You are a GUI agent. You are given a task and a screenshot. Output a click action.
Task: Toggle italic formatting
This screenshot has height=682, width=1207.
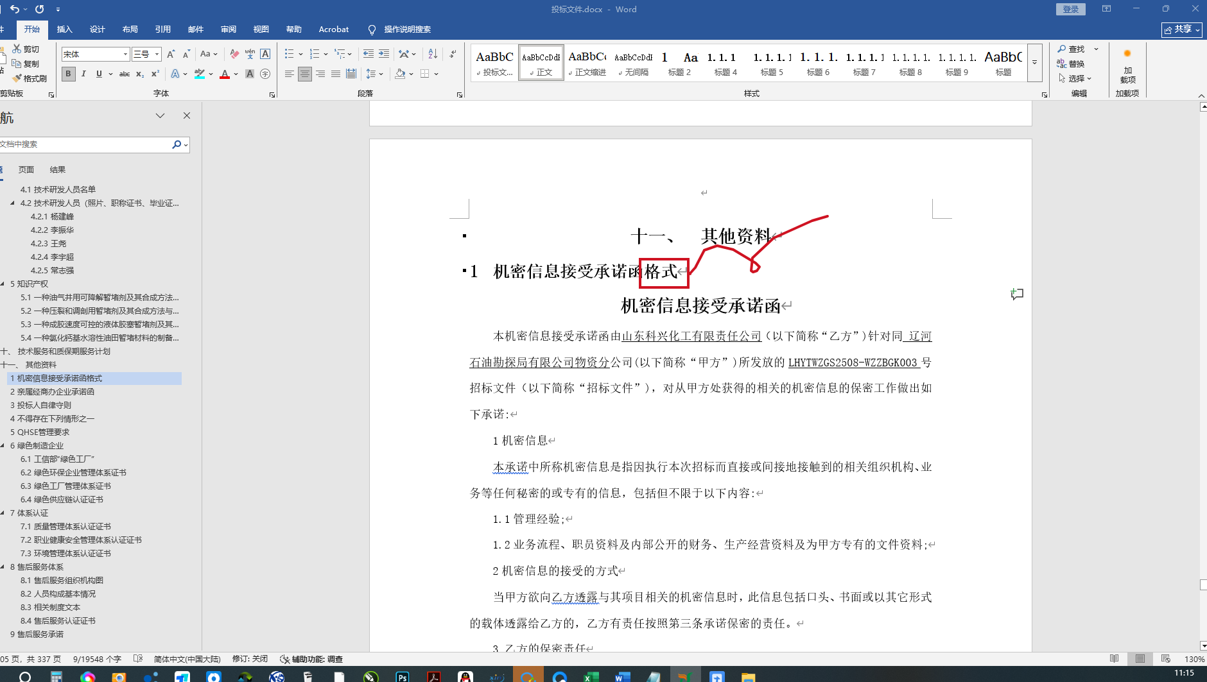tap(83, 74)
